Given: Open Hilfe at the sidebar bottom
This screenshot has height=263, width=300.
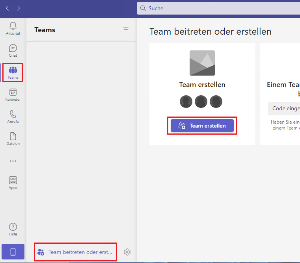Looking at the screenshot, I should 13,229.
